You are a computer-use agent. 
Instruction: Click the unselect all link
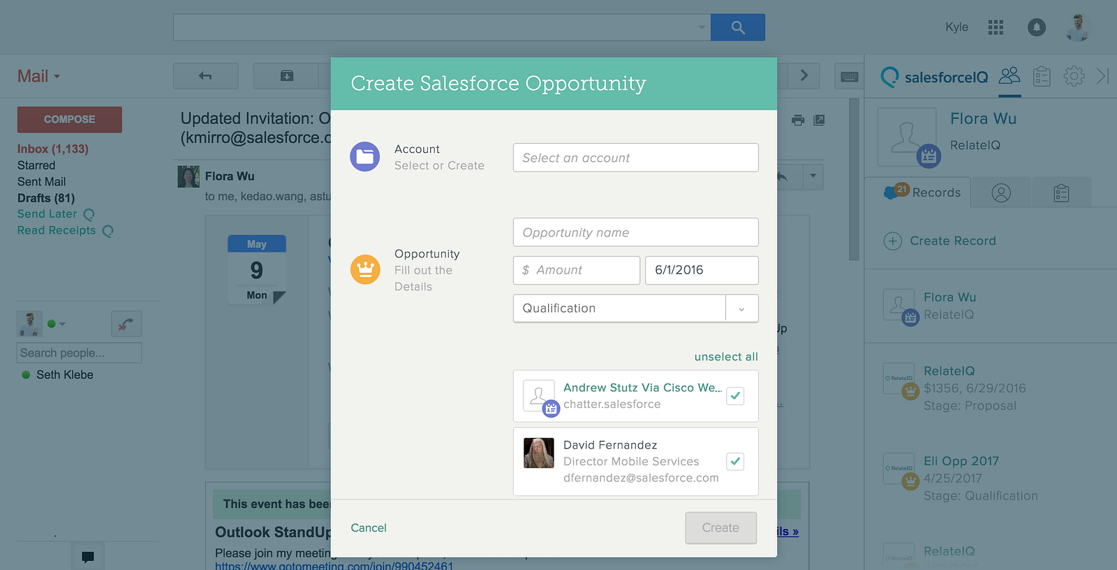pyautogui.click(x=726, y=357)
